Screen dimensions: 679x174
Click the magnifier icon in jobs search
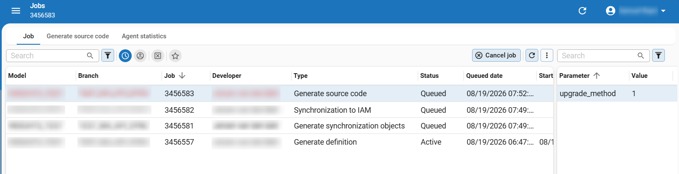(90, 56)
